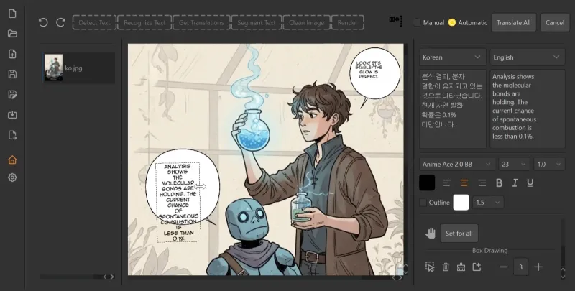Click the delete box trash icon
This screenshot has width=575, height=291.
point(446,267)
